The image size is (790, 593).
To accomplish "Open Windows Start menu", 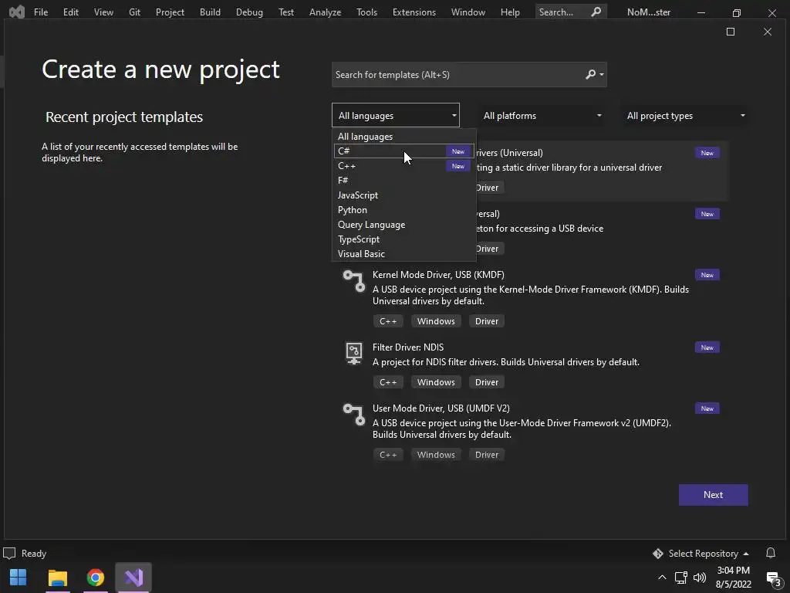I will pyautogui.click(x=19, y=578).
